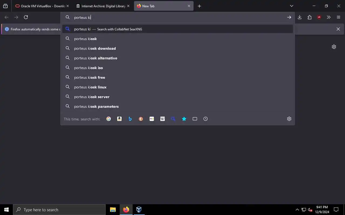The height and width of the screenshot is (215, 345).
Task: Open File Explorer from taskbar
Action: click(x=113, y=210)
